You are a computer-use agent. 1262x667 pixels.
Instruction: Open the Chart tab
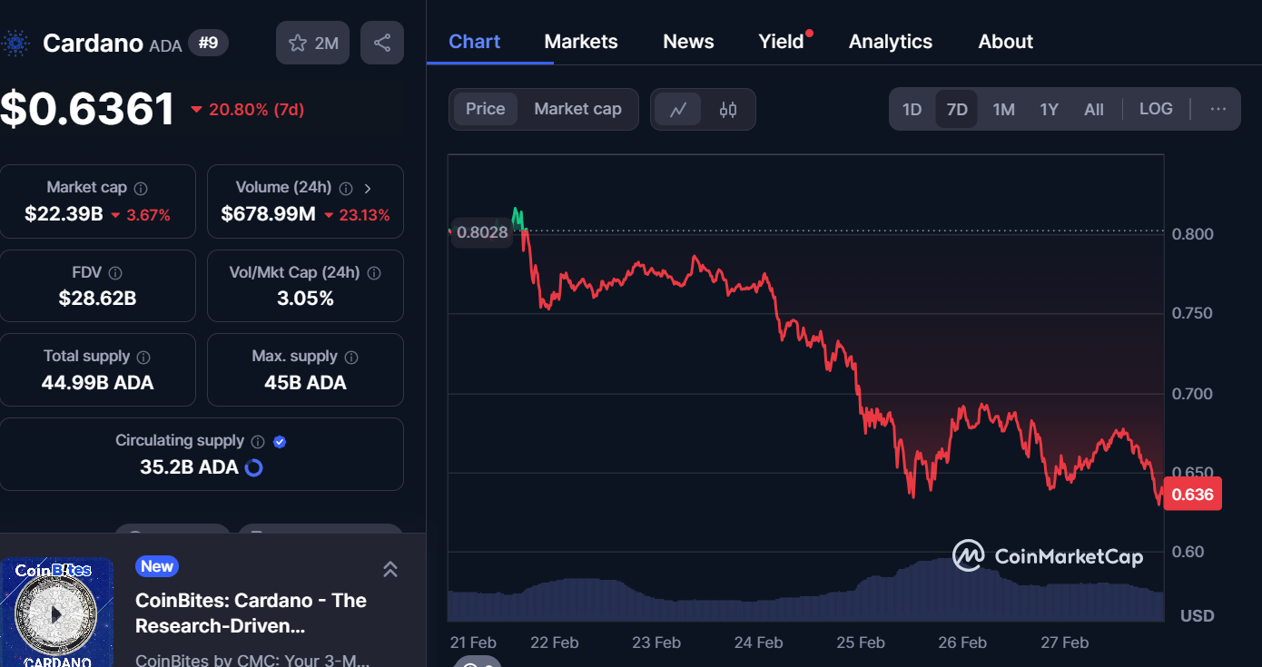475,42
